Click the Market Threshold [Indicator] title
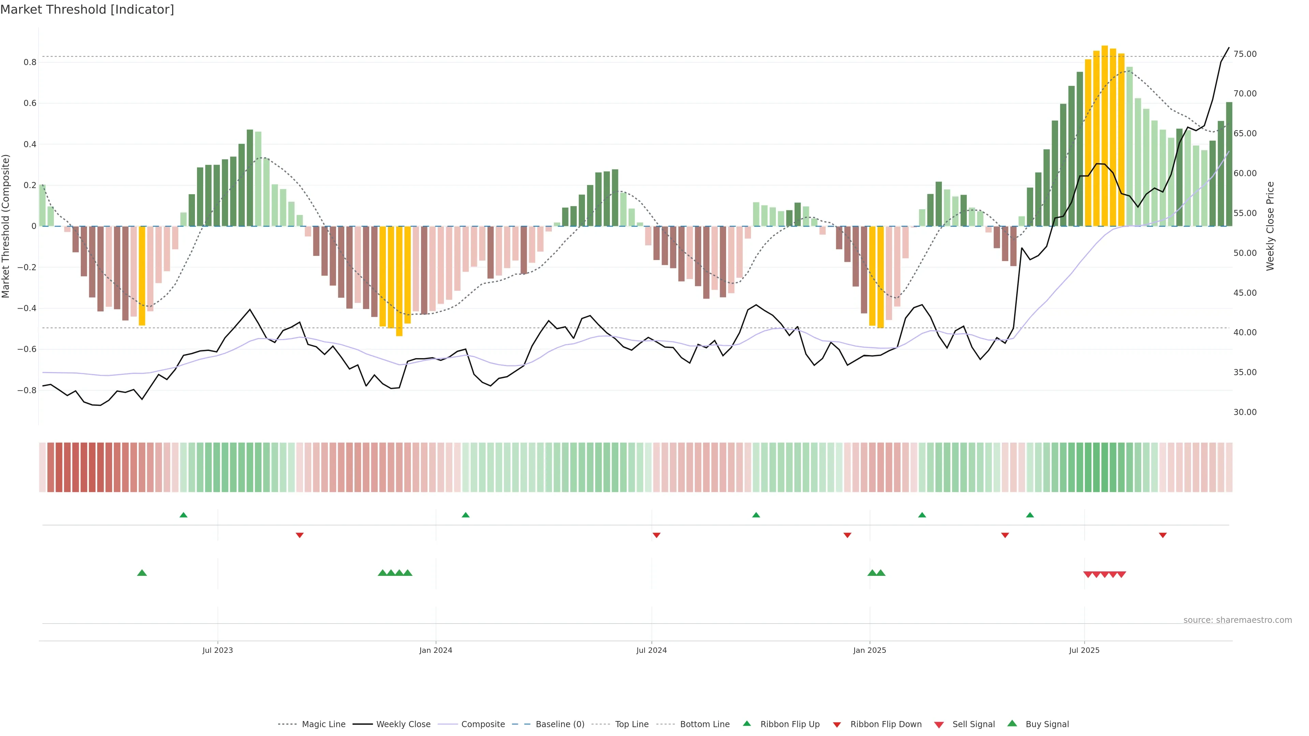1309x736 pixels. coord(87,10)
